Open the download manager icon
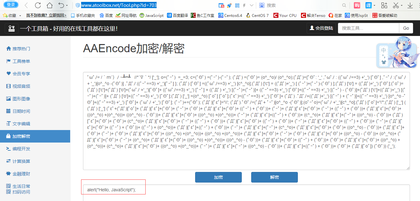 (x=410, y=6)
